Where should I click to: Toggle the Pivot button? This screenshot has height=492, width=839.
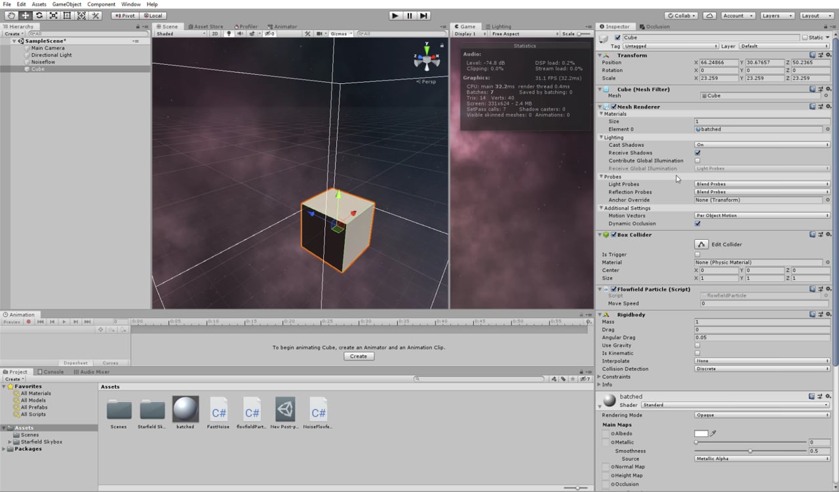click(x=125, y=15)
